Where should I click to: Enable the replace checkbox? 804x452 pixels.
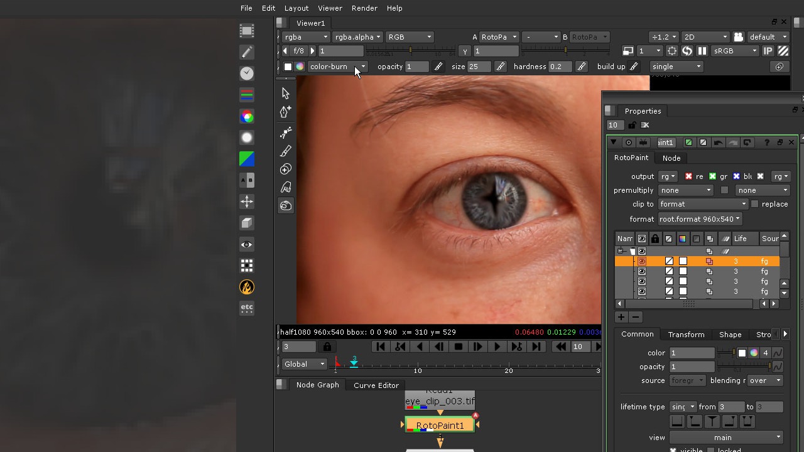pyautogui.click(x=755, y=204)
